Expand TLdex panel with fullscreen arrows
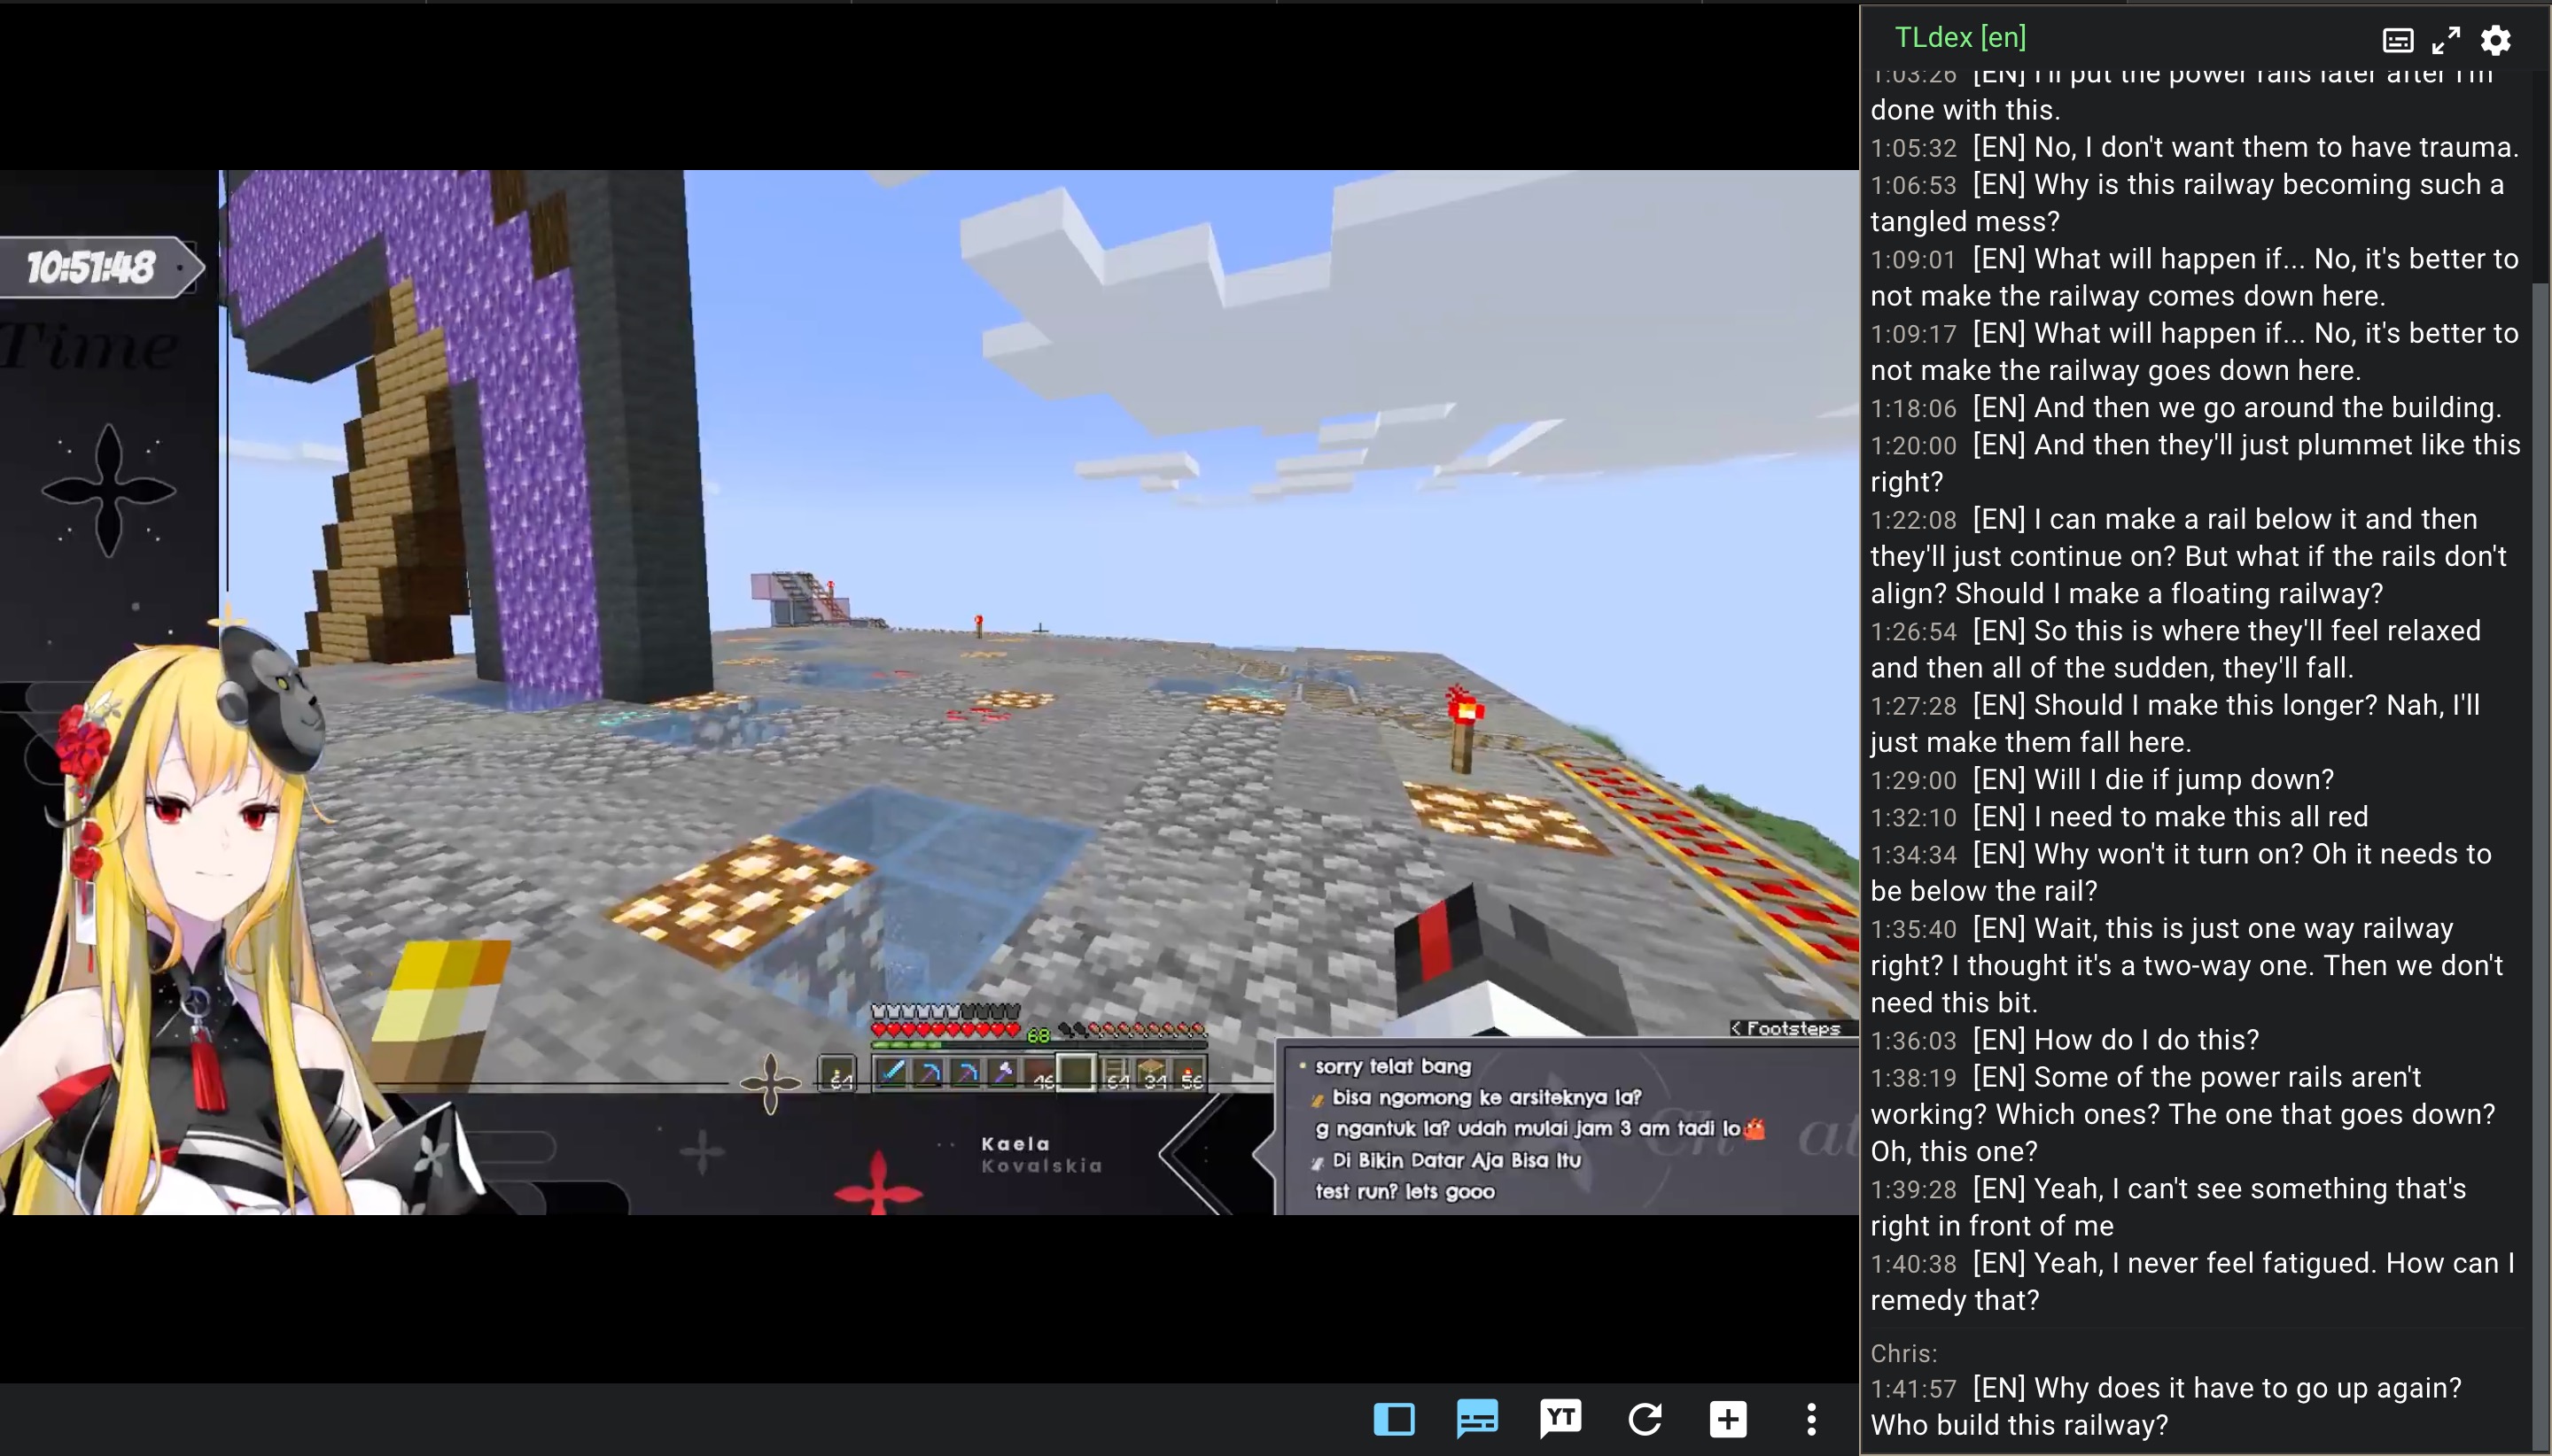This screenshot has height=1456, width=2552. (2446, 40)
